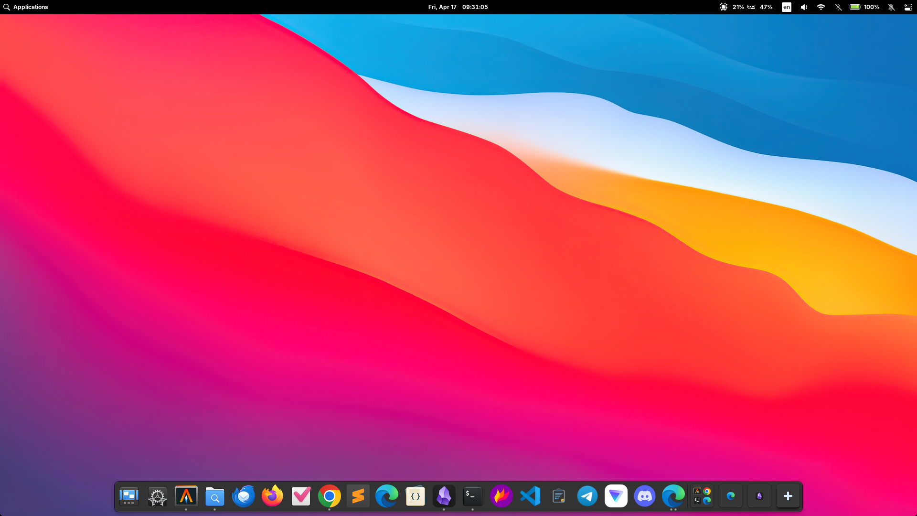Open the Terminal from the dock
917x516 pixels.
pyautogui.click(x=473, y=496)
